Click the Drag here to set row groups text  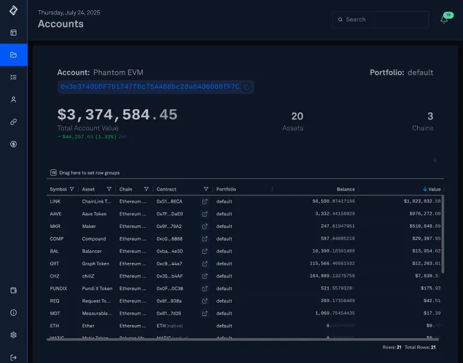point(89,173)
